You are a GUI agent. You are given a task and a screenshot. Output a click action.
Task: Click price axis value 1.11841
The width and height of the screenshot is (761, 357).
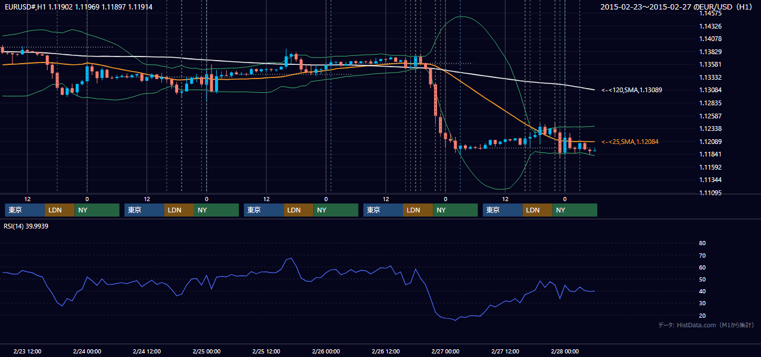[x=710, y=154]
